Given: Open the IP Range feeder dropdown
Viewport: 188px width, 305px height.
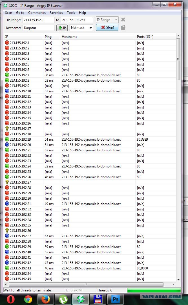Looking at the screenshot, I should click(x=107, y=20).
